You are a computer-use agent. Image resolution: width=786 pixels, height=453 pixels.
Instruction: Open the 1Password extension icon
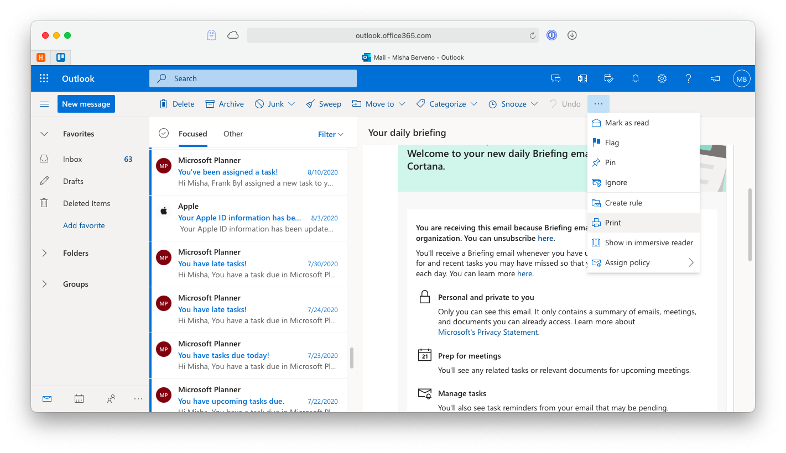(551, 35)
